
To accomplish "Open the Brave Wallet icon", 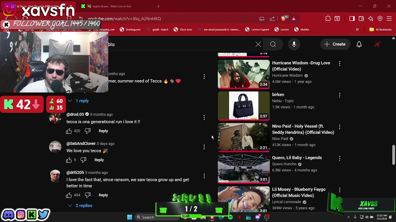I will (x=361, y=18).
